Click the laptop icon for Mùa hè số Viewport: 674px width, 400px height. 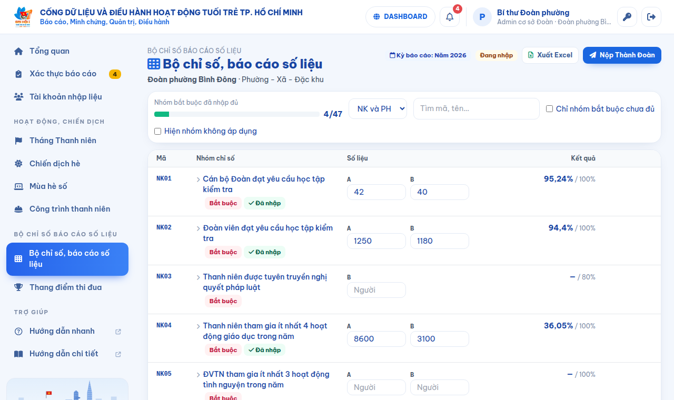(x=18, y=186)
